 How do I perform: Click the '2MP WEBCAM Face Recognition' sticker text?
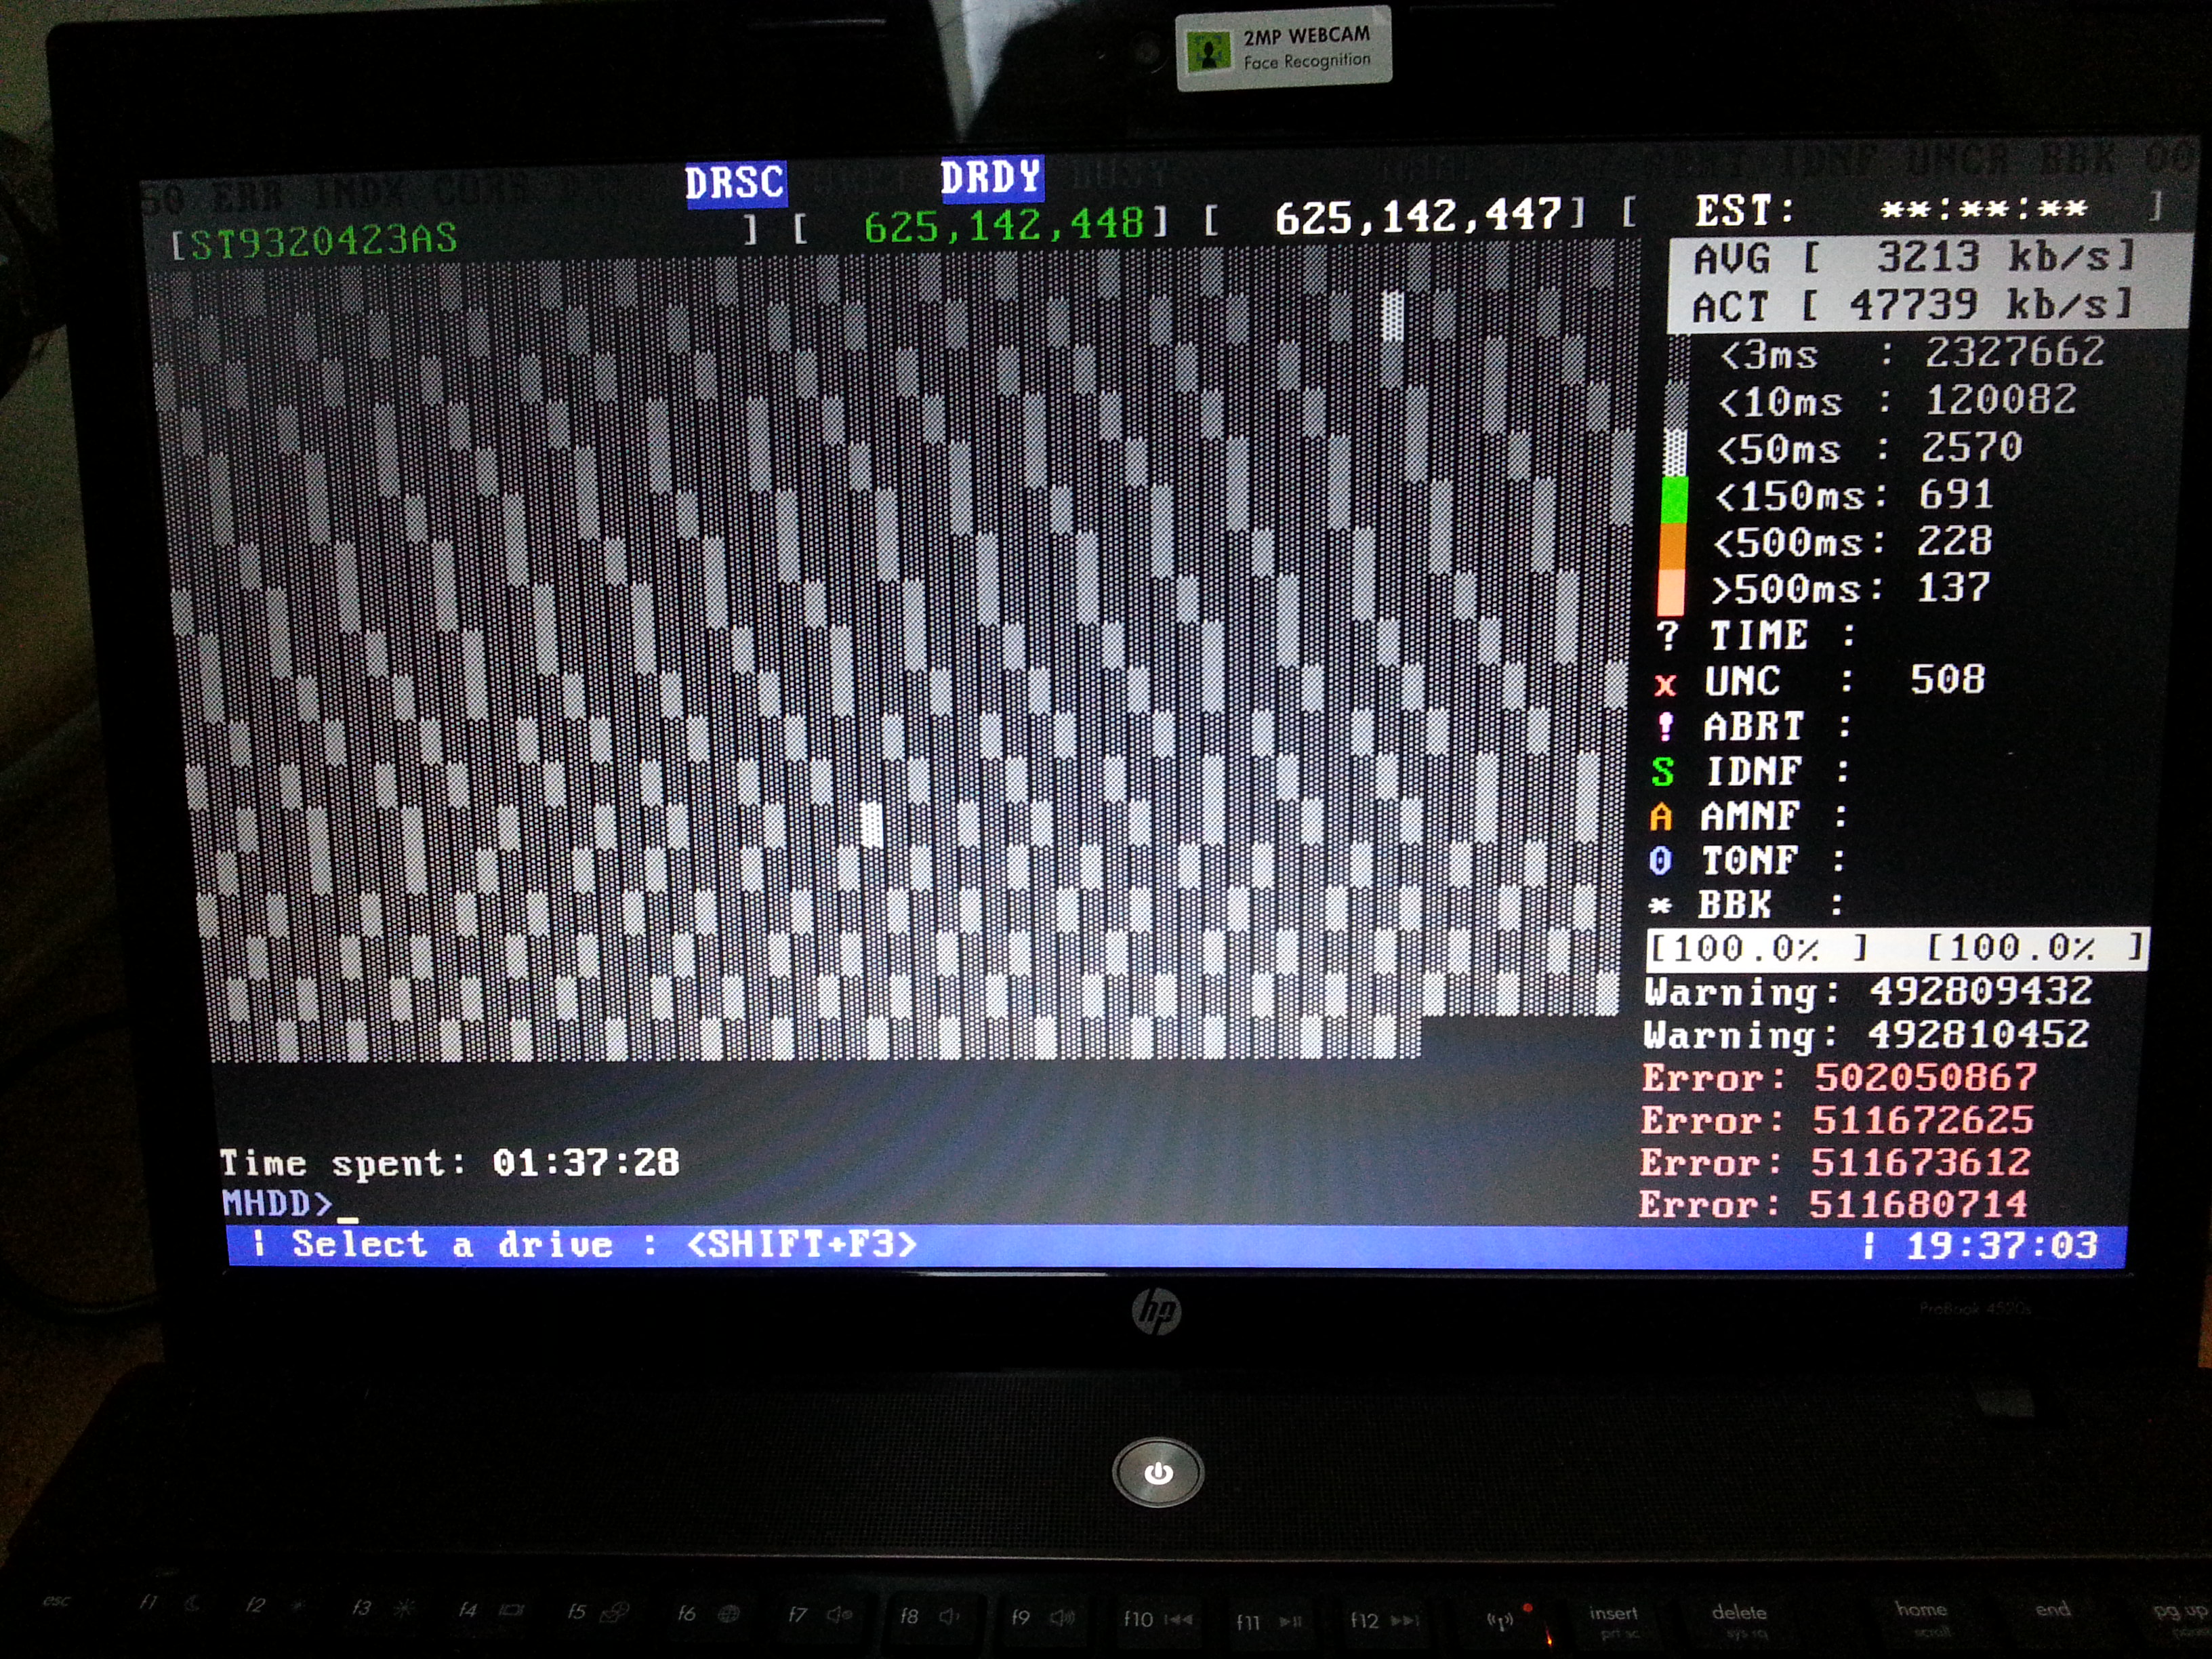(1307, 48)
